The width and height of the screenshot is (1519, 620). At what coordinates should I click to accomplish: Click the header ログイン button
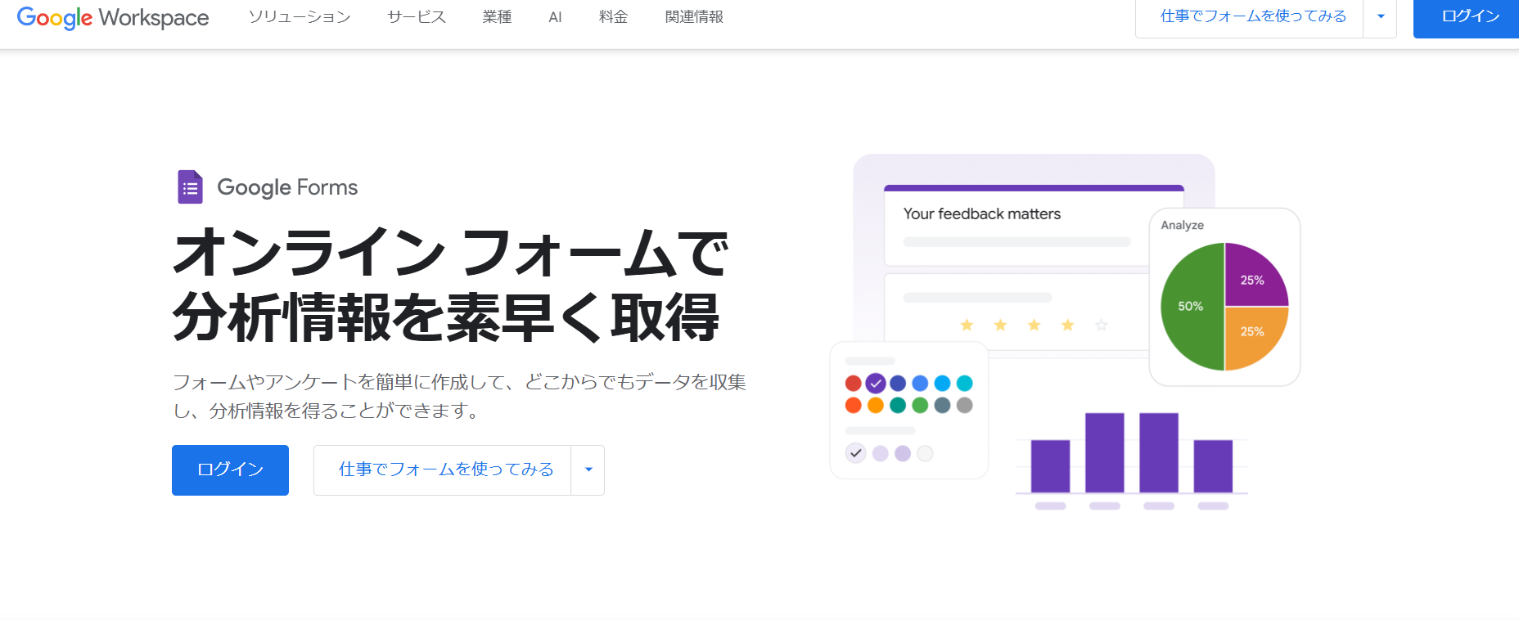click(x=1468, y=17)
